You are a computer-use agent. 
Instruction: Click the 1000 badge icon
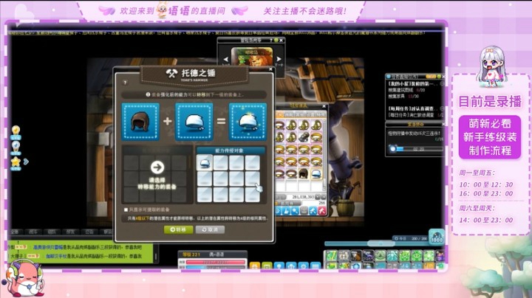coord(437,238)
